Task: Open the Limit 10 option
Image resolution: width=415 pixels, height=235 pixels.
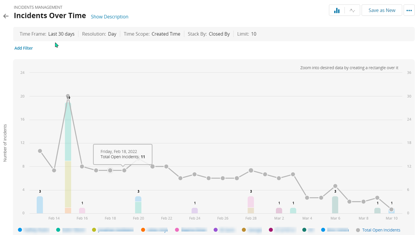Action: coord(253,34)
